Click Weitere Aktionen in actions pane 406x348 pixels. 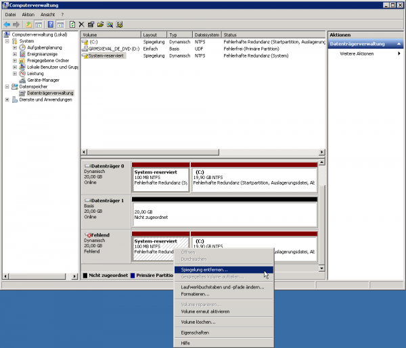pos(356,53)
